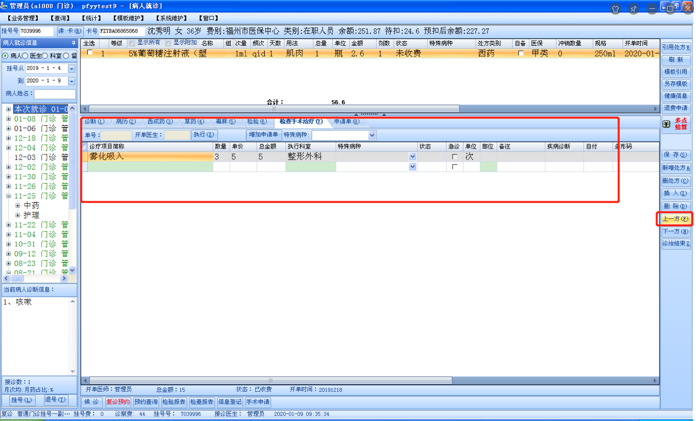Image resolution: width=696 pixels, height=421 pixels.
Task: Enable the 显示附加 checkbox
Action: click(168, 43)
